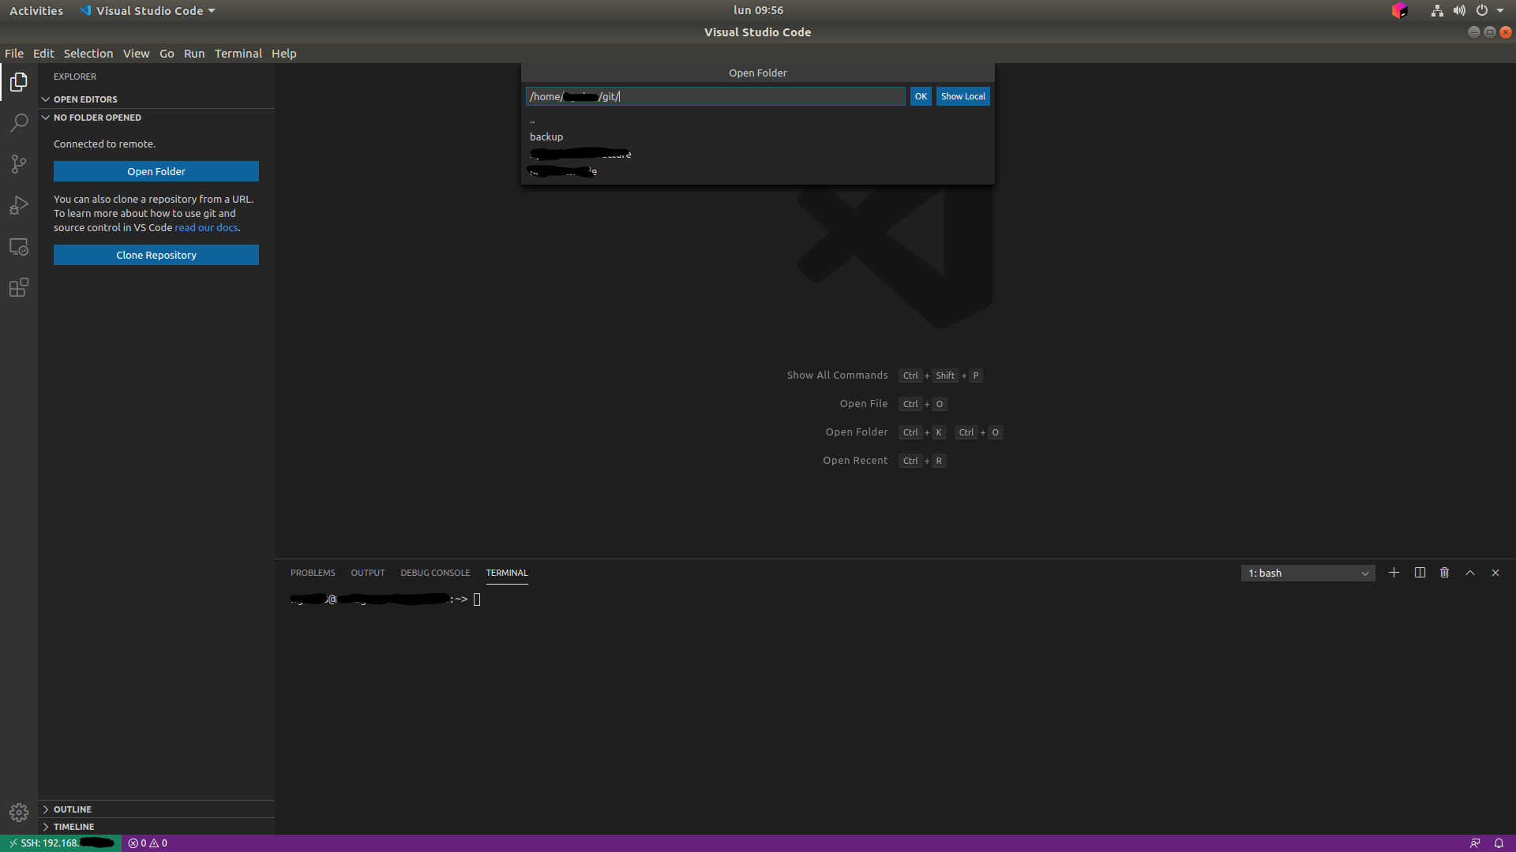Select the Terminal tab
The image size is (1516, 852).
[507, 573]
